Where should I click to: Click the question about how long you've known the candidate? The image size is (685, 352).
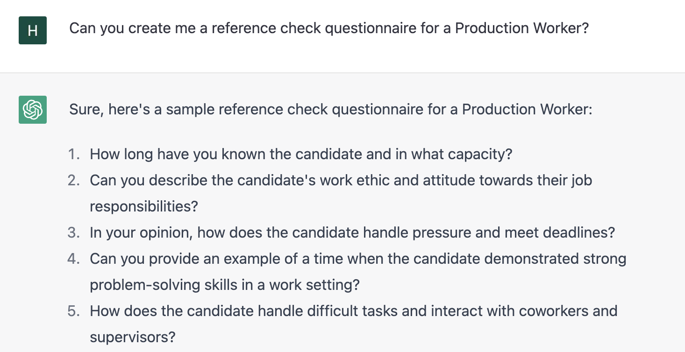(x=301, y=154)
